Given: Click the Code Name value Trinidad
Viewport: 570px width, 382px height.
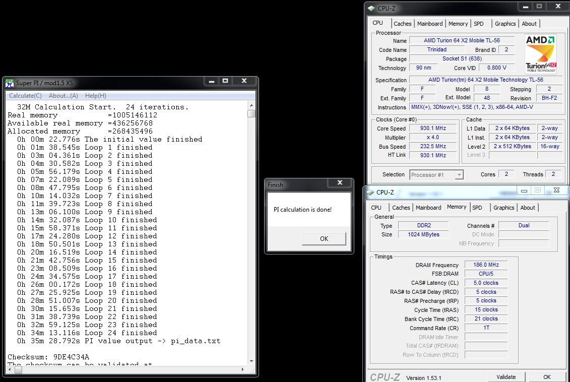Looking at the screenshot, I should (x=436, y=50).
